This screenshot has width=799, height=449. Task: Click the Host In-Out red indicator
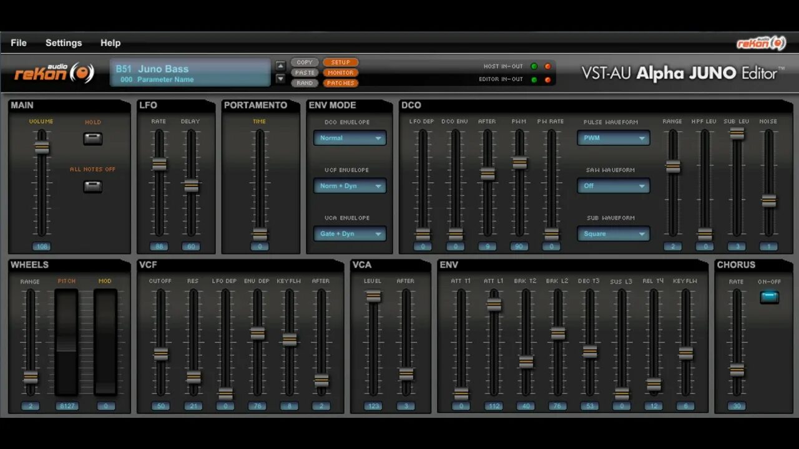click(x=547, y=66)
